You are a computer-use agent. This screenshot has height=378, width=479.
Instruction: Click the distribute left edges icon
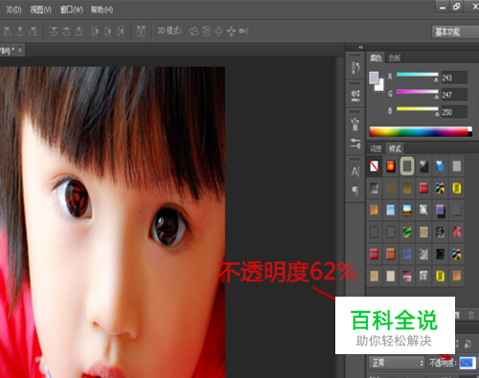pos(95,31)
